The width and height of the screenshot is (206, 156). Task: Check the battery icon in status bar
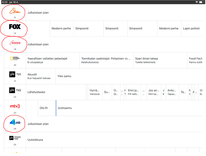point(201,2)
